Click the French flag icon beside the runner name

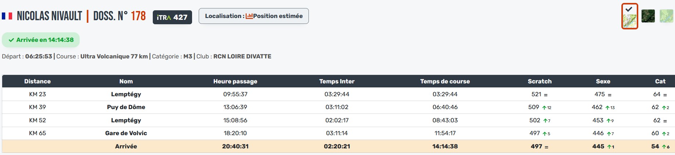coord(7,16)
